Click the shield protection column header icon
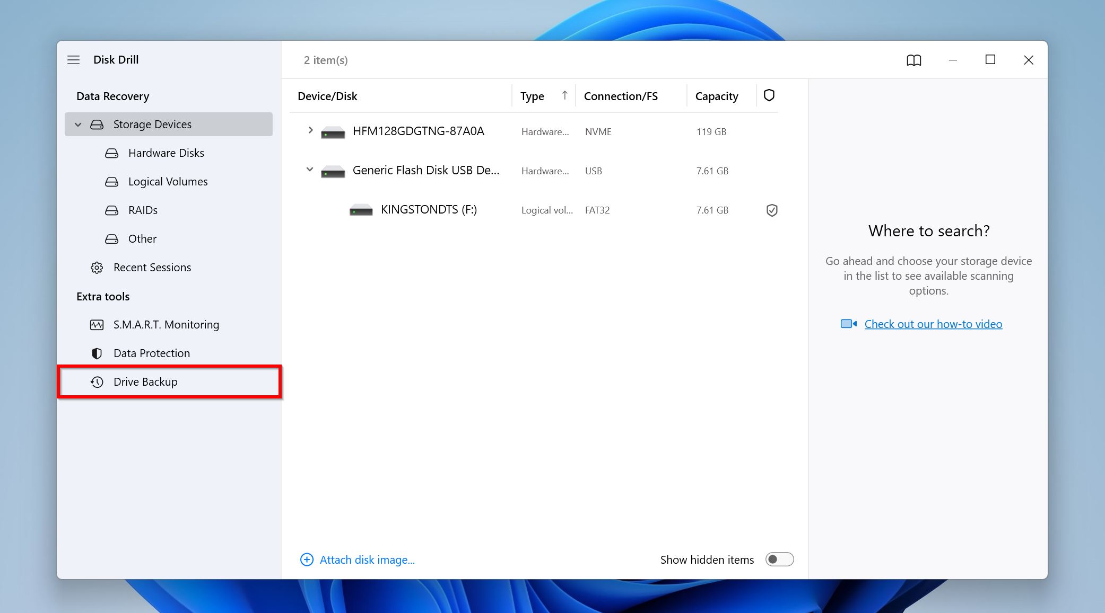This screenshot has height=613, width=1105. point(769,95)
